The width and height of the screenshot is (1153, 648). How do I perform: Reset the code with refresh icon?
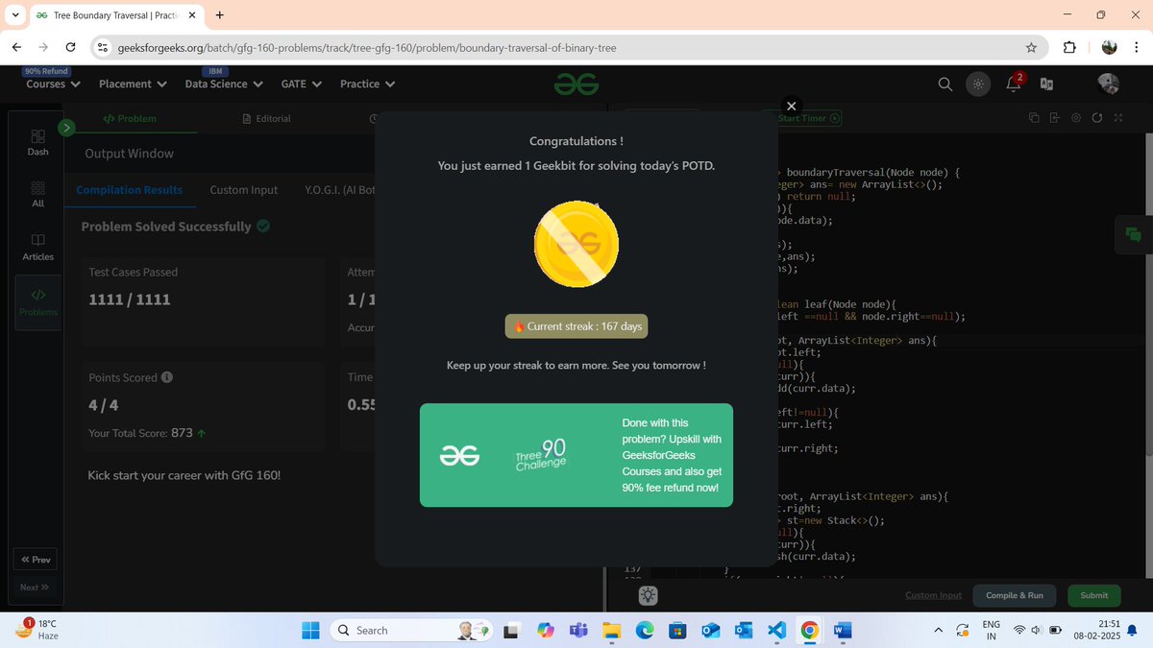pyautogui.click(x=1096, y=118)
